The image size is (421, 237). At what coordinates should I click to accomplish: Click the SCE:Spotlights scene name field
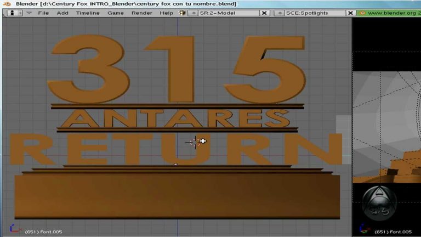pos(315,13)
